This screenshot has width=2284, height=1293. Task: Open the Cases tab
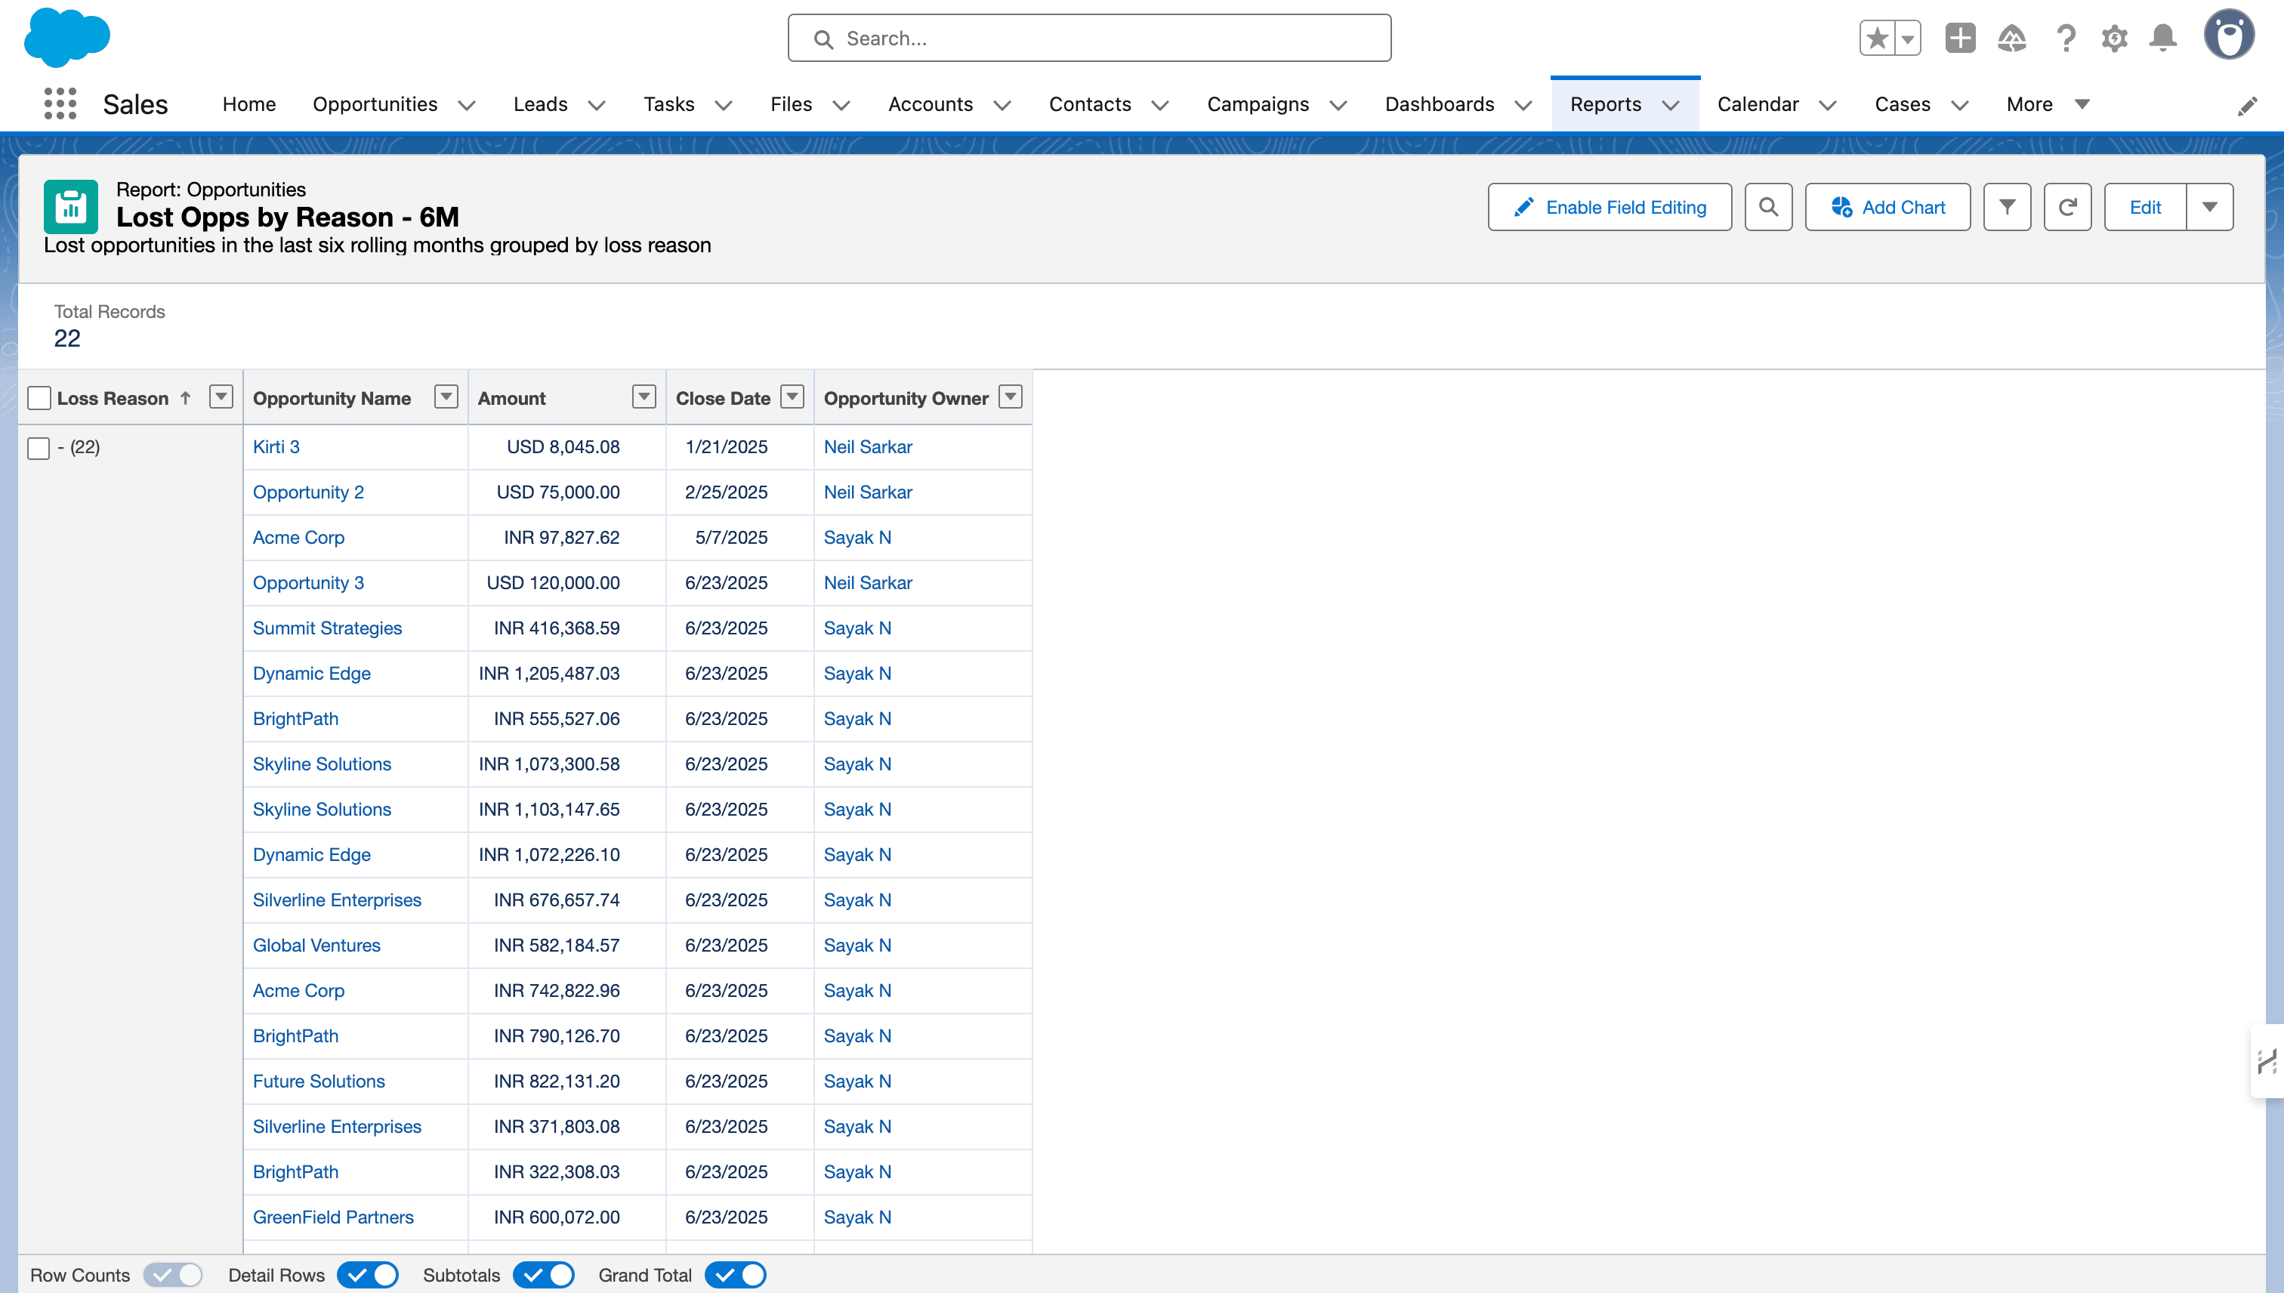click(x=1902, y=104)
